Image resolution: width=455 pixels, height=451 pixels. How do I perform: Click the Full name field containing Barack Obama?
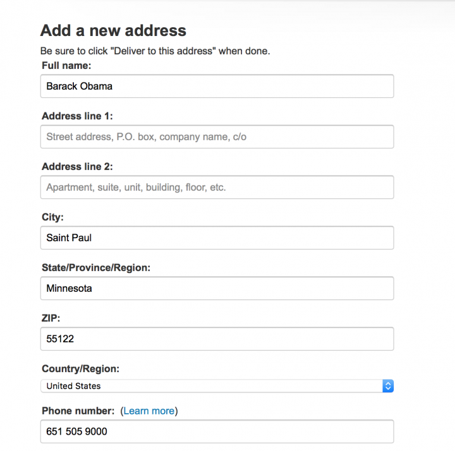coord(217,86)
